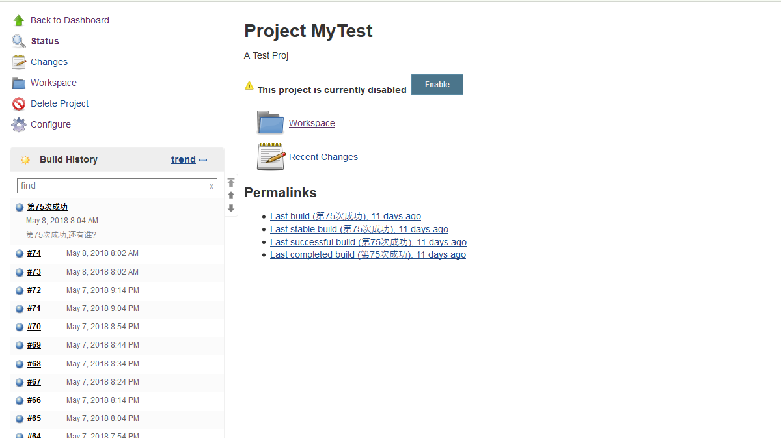Open the Last stable build permalink
The width and height of the screenshot is (781, 438).
pyautogui.click(x=359, y=229)
